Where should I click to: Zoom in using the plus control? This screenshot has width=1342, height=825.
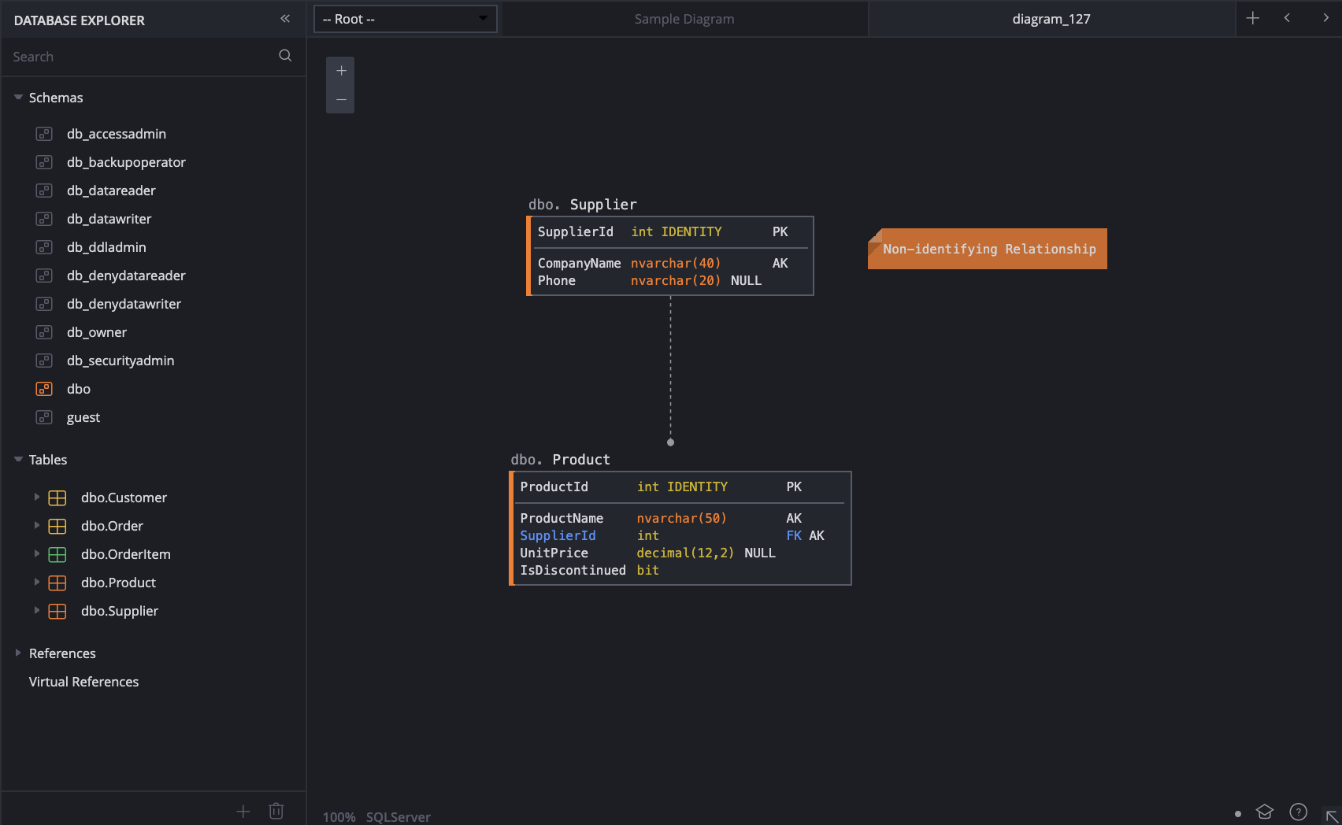(x=340, y=70)
